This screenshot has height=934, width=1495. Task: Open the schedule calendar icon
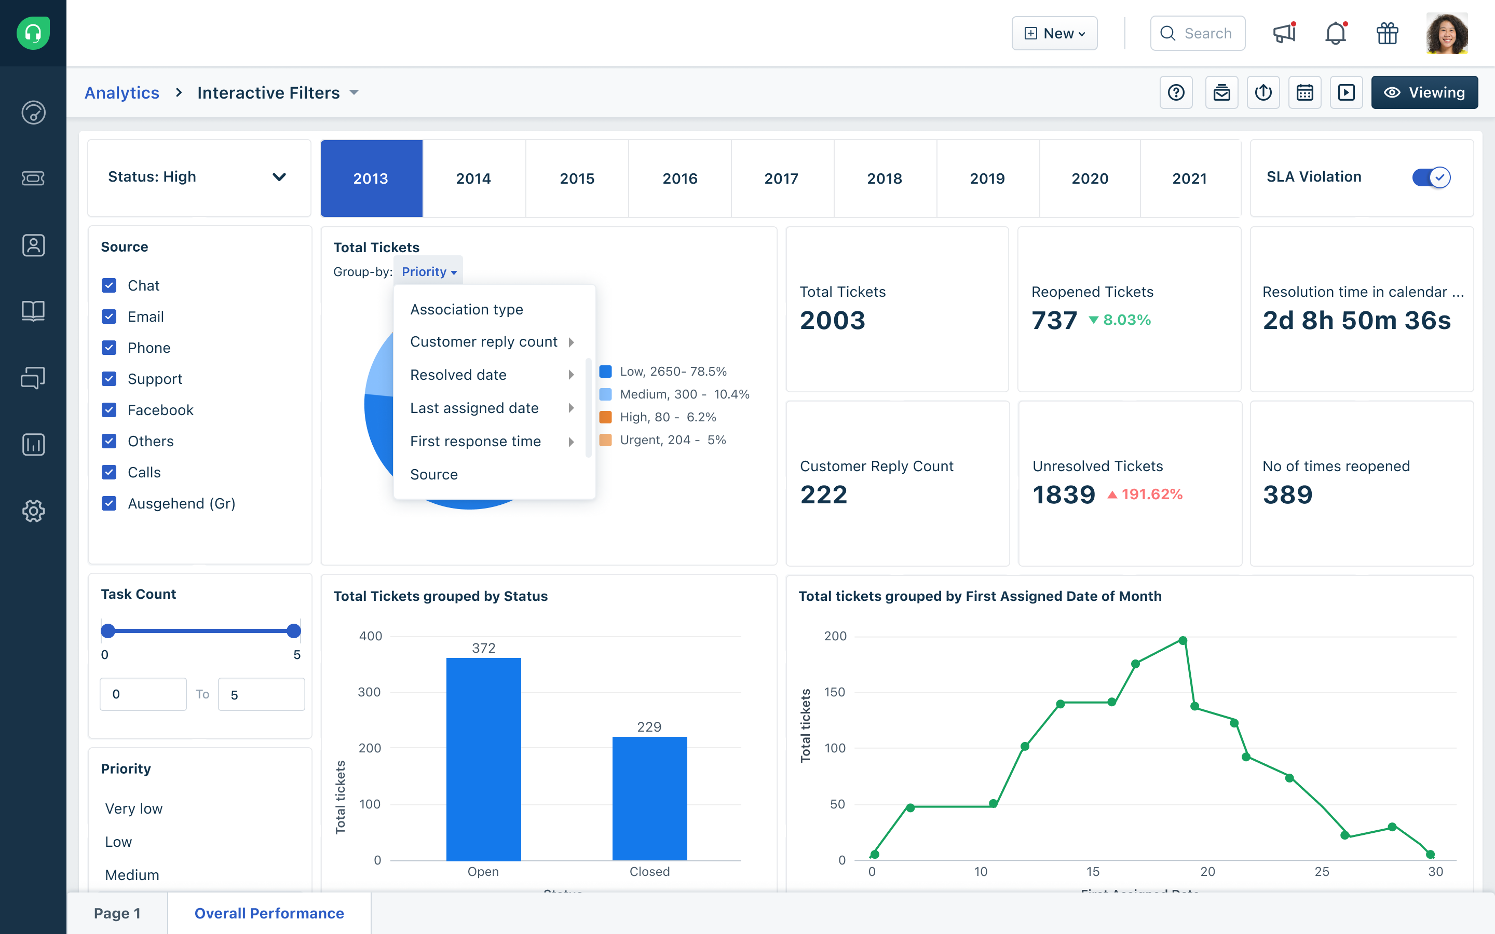[1304, 92]
